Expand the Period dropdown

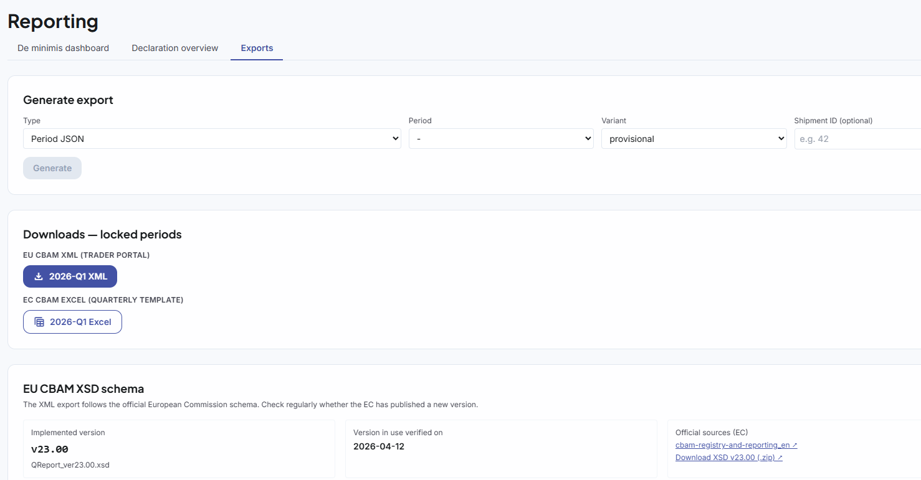(x=500, y=139)
